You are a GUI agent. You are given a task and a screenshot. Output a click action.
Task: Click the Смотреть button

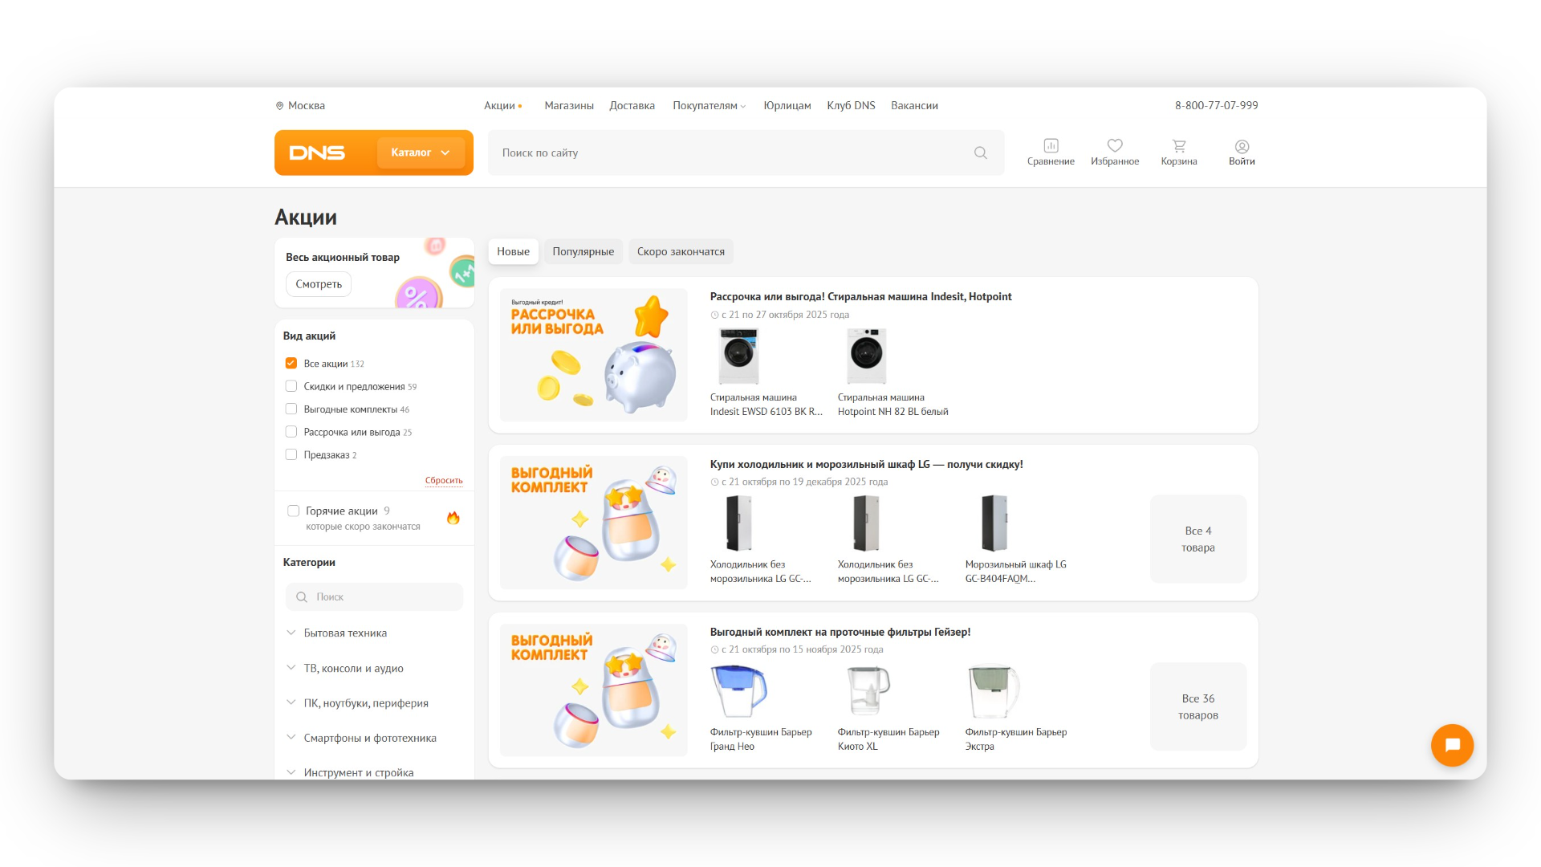[319, 284]
